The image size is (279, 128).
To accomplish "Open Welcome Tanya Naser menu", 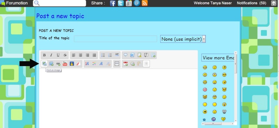I will click(x=213, y=3).
